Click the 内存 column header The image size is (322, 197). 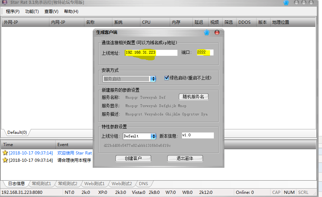(181, 22)
